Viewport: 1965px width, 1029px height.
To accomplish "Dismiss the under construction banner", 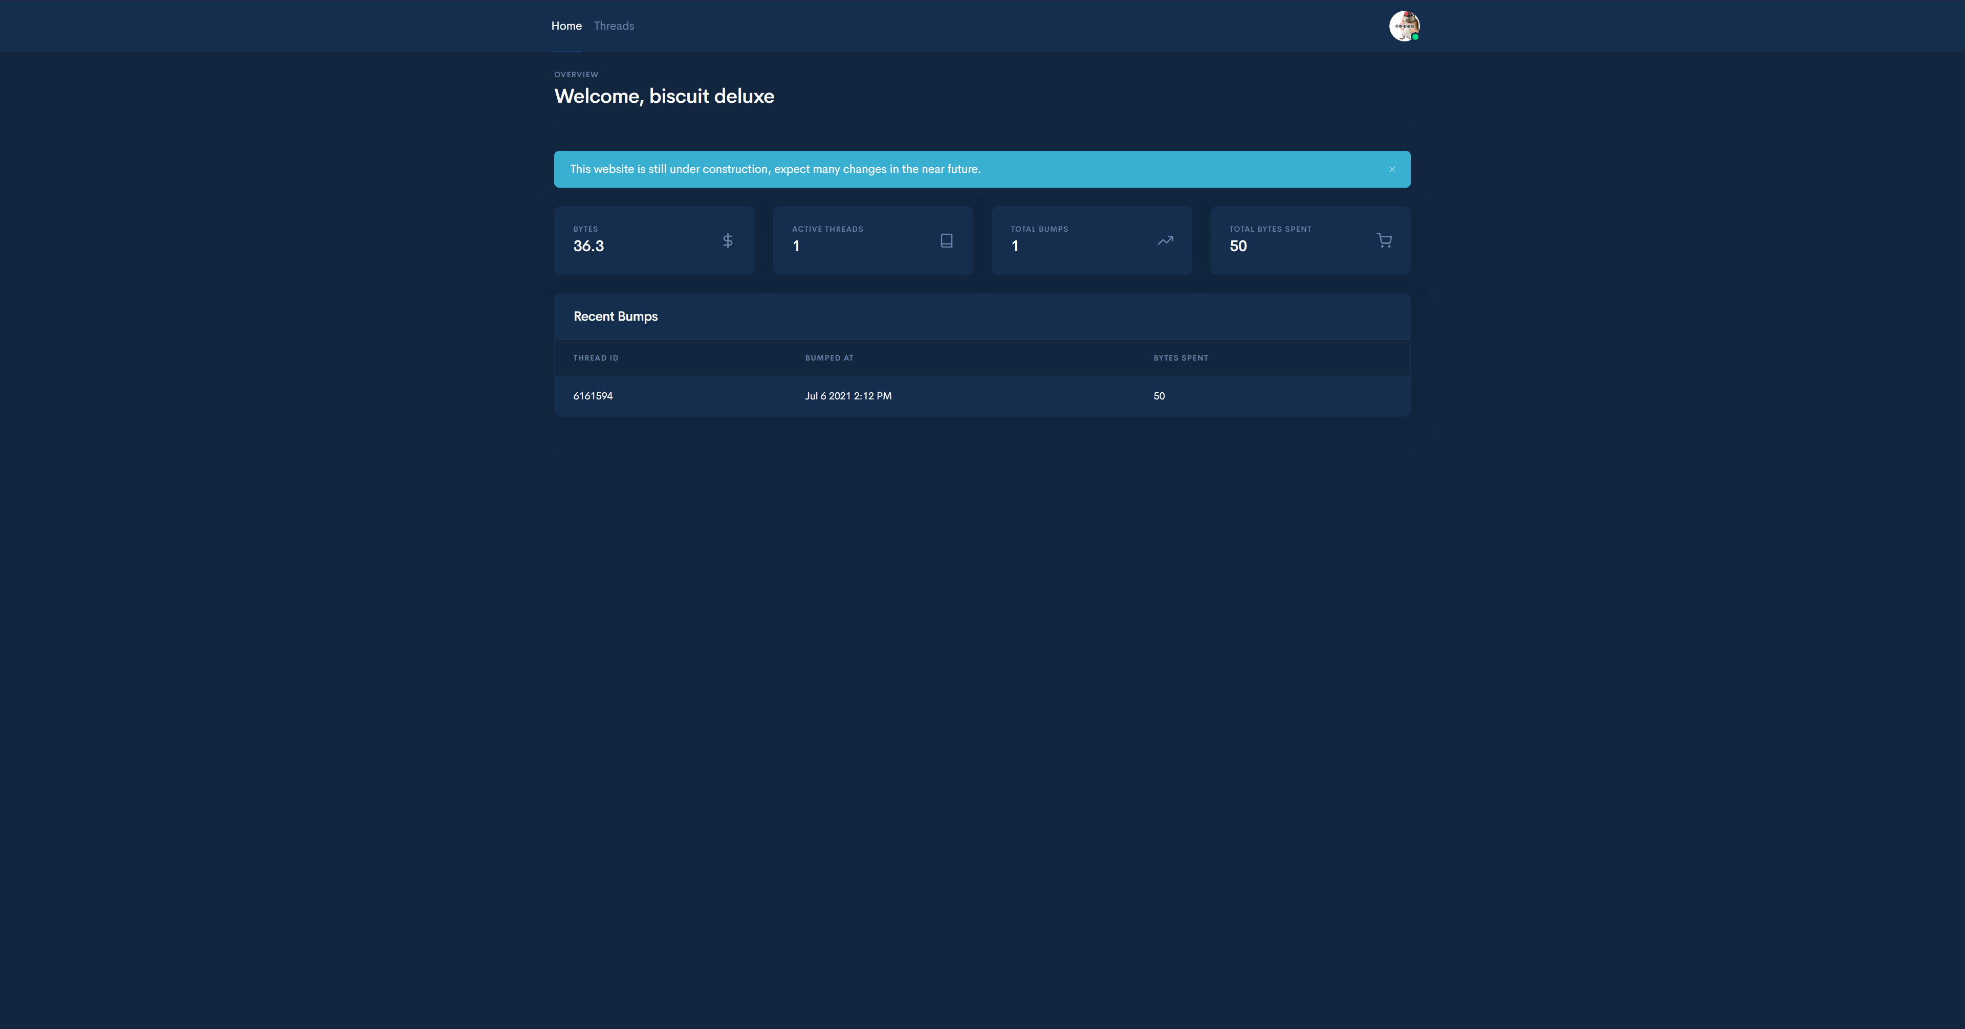I will [1391, 169].
